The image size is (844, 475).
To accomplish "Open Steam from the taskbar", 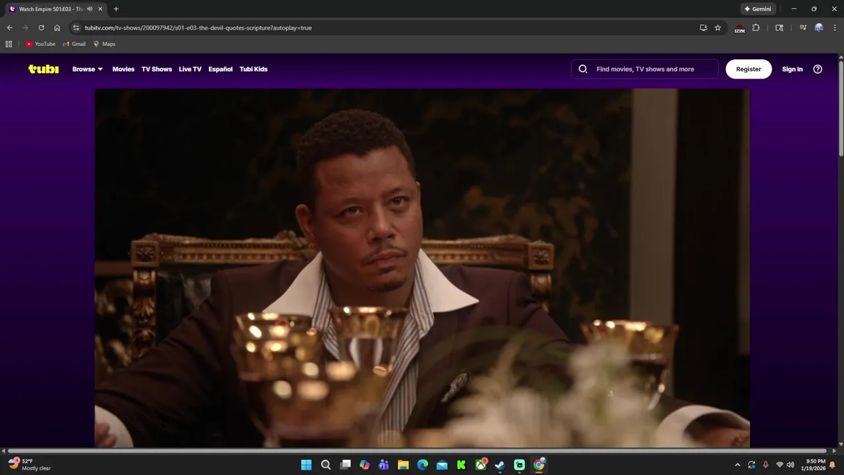I will click(500, 464).
